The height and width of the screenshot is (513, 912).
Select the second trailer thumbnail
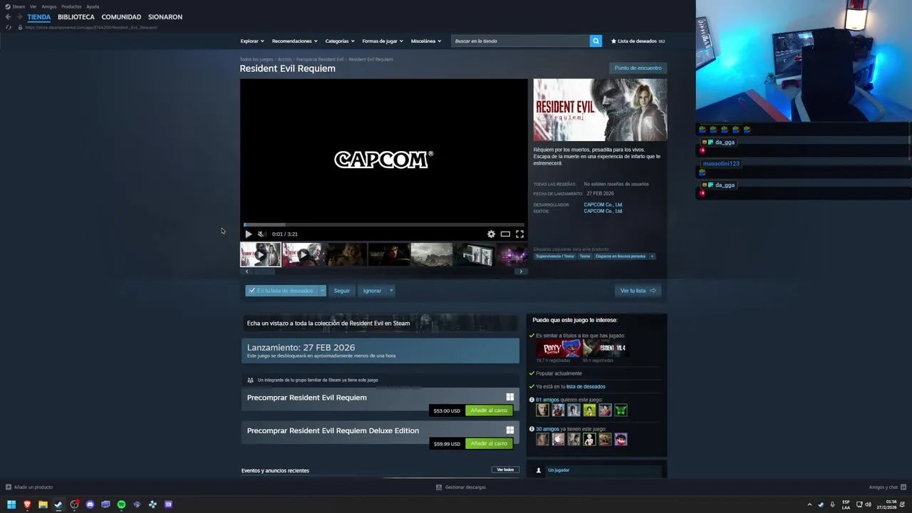pos(303,254)
